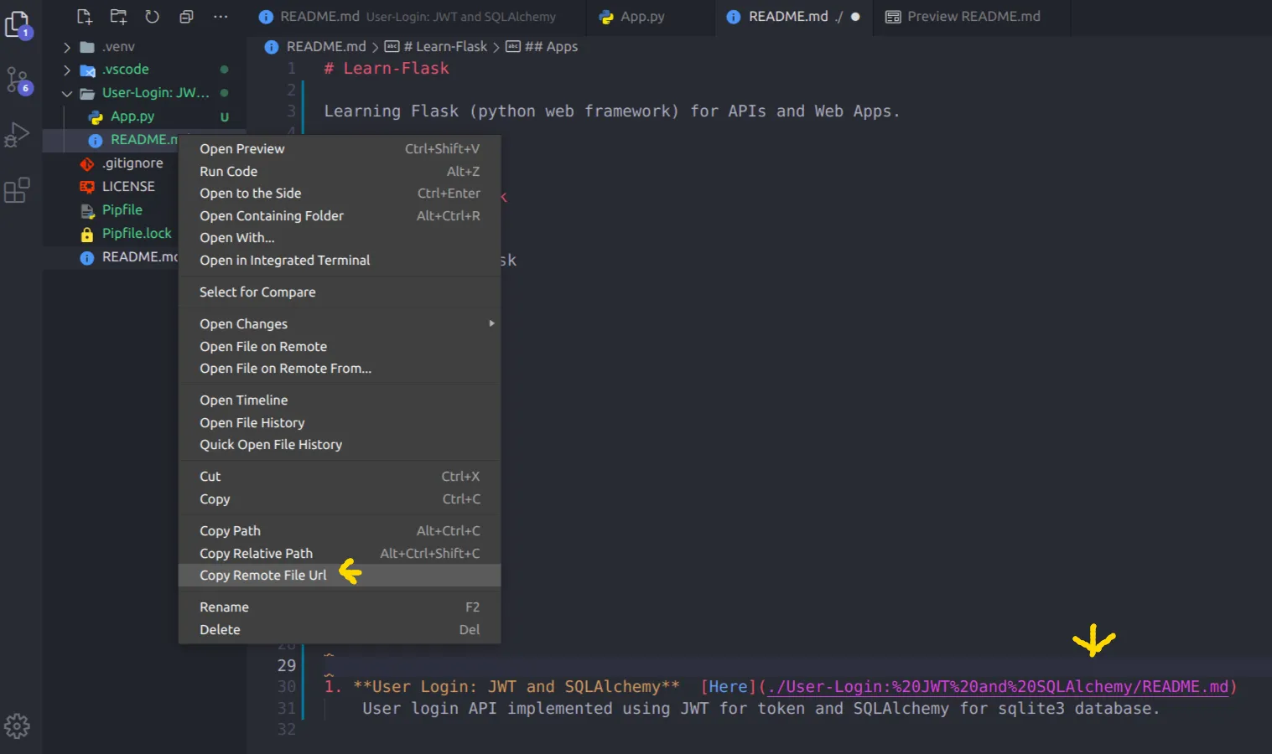
Task: Select Run Code in the context menu
Action: (340, 172)
